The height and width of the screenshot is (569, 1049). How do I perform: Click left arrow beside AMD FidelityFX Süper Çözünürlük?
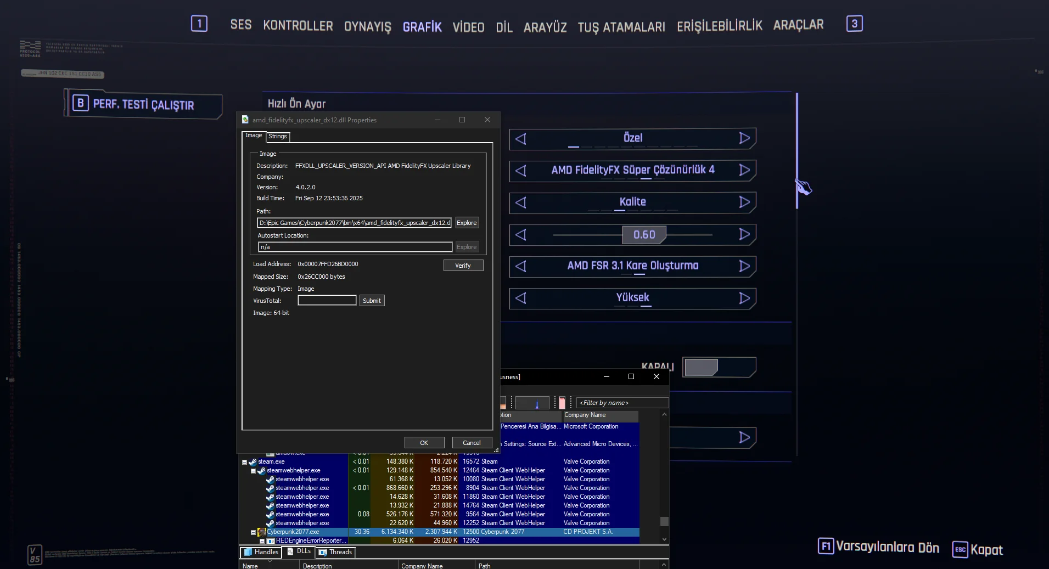pyautogui.click(x=521, y=171)
